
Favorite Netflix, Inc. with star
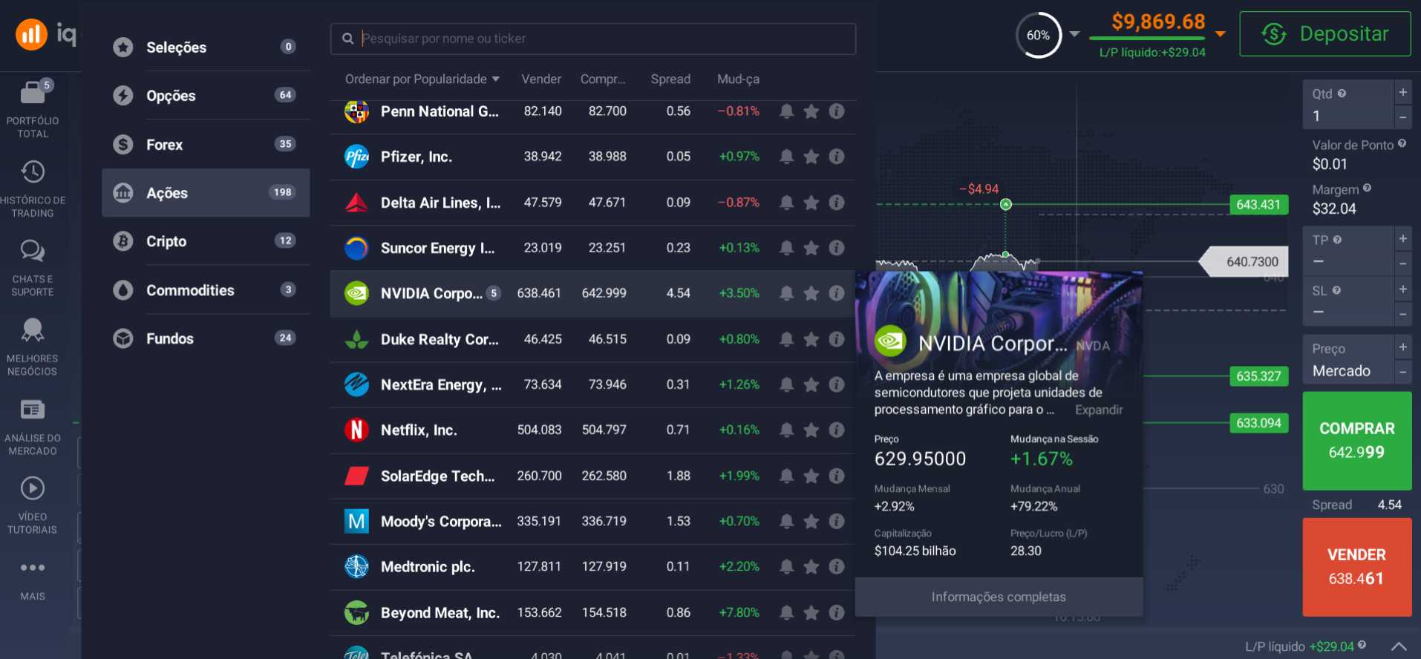pyautogui.click(x=811, y=430)
